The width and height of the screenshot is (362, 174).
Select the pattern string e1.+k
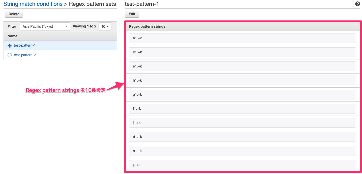[242, 66]
